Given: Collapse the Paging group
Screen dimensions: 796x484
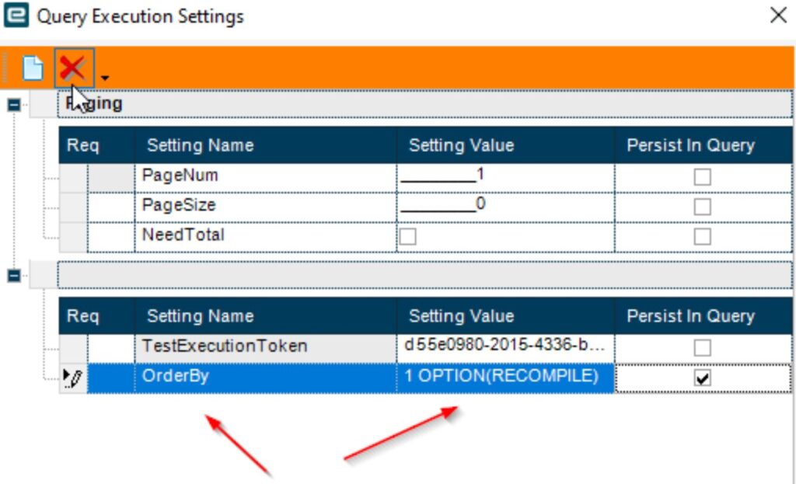Looking at the screenshot, I should [x=14, y=105].
